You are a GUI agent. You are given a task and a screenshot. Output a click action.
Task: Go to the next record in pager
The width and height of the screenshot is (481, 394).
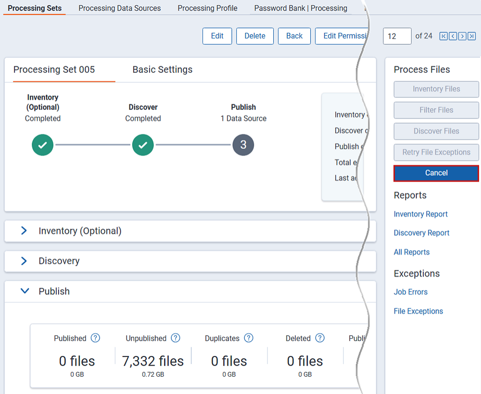pyautogui.click(x=462, y=36)
